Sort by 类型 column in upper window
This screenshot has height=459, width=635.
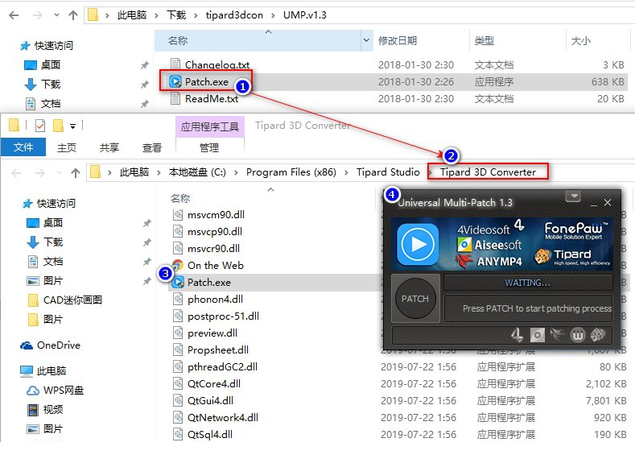point(517,40)
